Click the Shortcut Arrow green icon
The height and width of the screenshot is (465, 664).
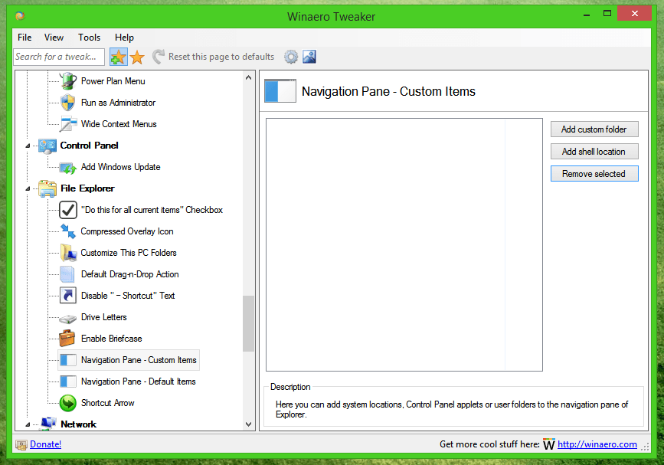point(67,403)
